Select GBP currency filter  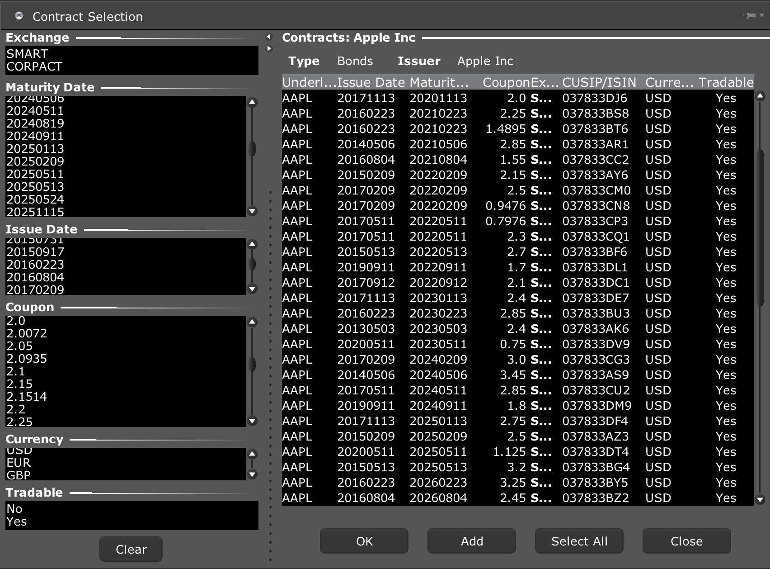[126, 475]
